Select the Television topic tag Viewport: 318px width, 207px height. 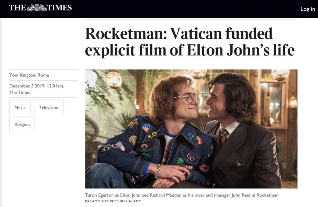48,107
